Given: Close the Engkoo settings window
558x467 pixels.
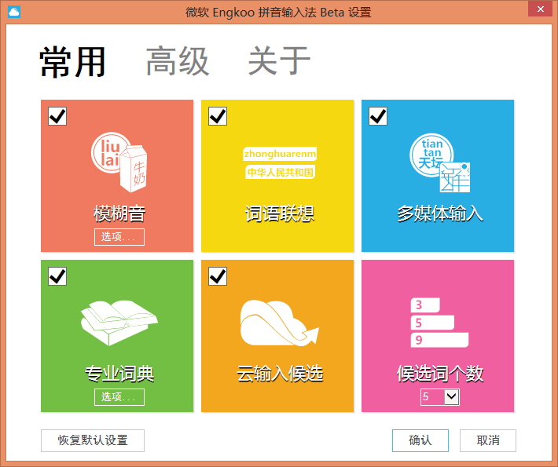Looking at the screenshot, I should pyautogui.click(x=540, y=9).
